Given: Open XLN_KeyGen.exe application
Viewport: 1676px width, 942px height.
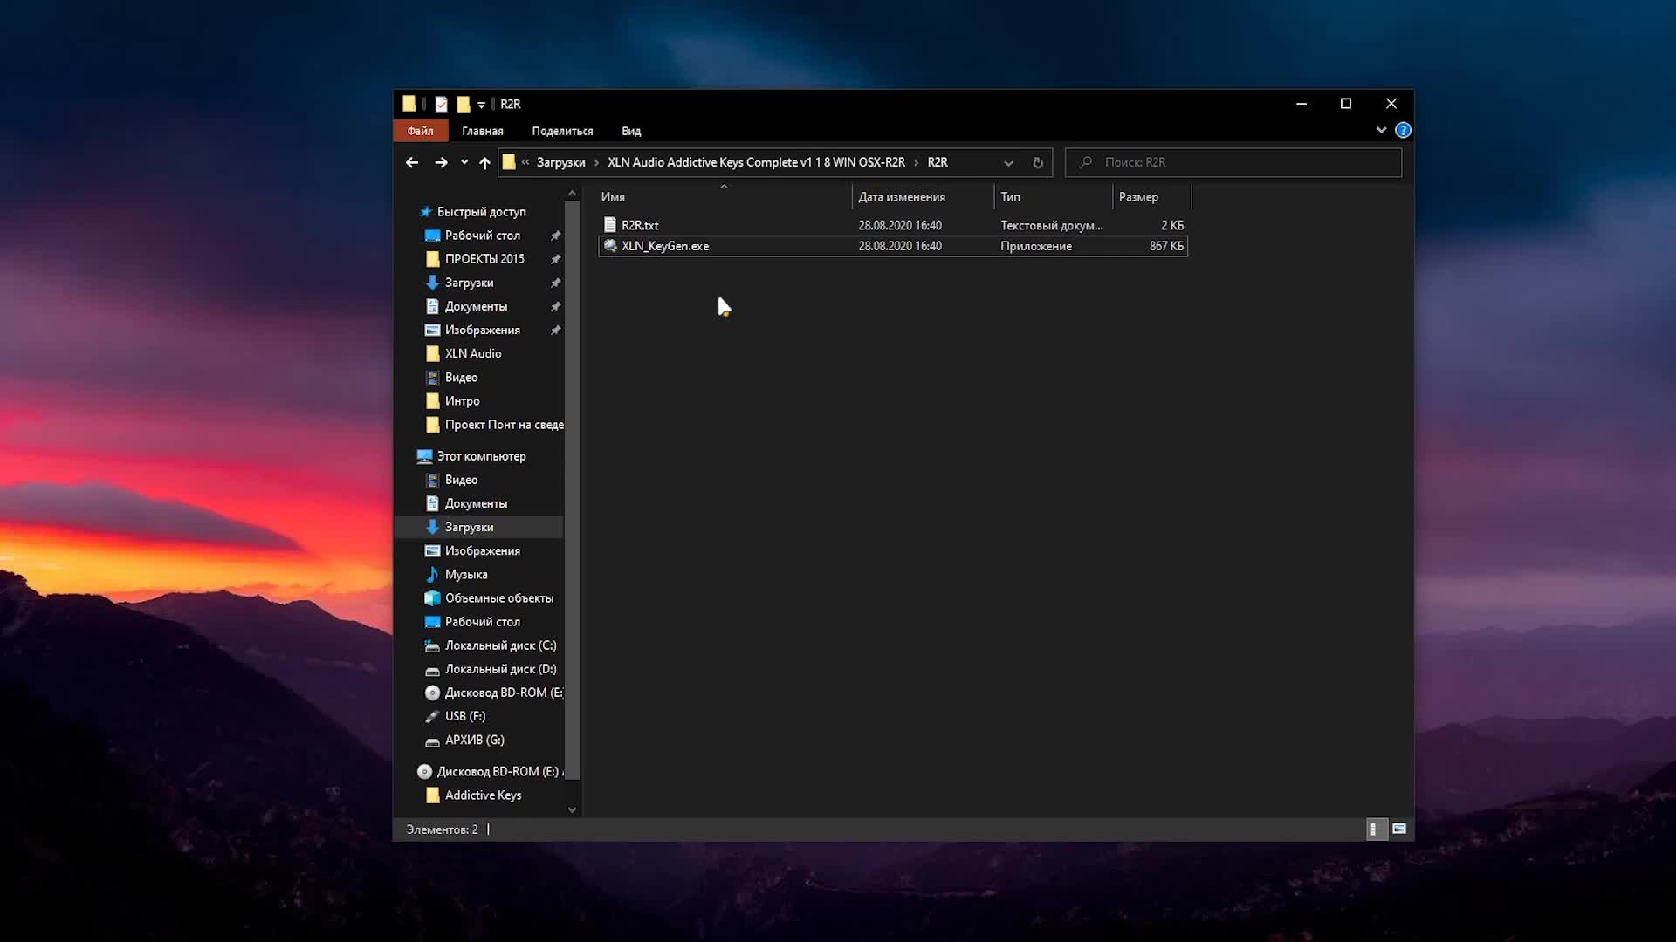Looking at the screenshot, I should [664, 245].
